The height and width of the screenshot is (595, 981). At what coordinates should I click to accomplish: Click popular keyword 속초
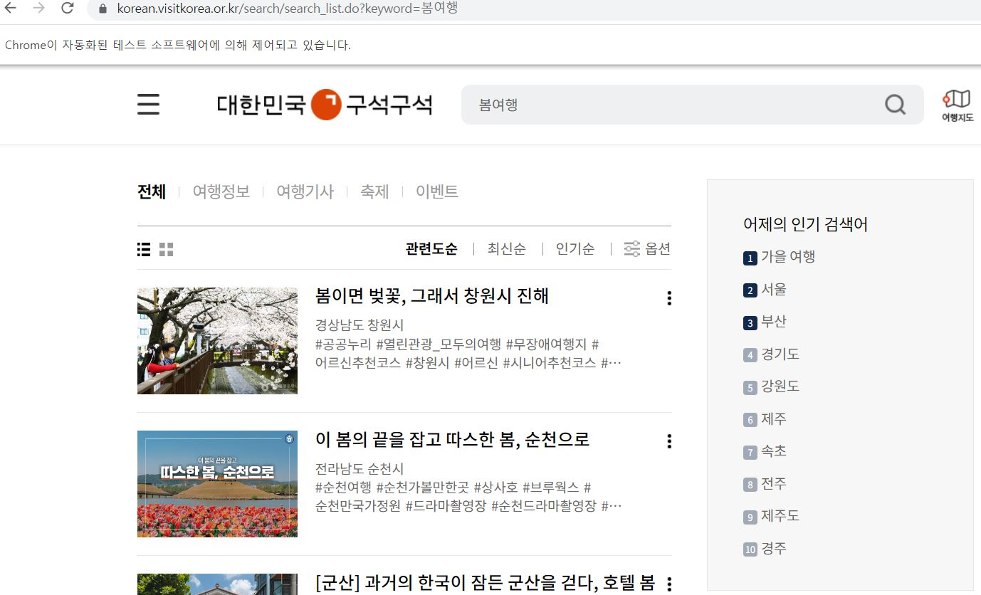[x=774, y=451]
